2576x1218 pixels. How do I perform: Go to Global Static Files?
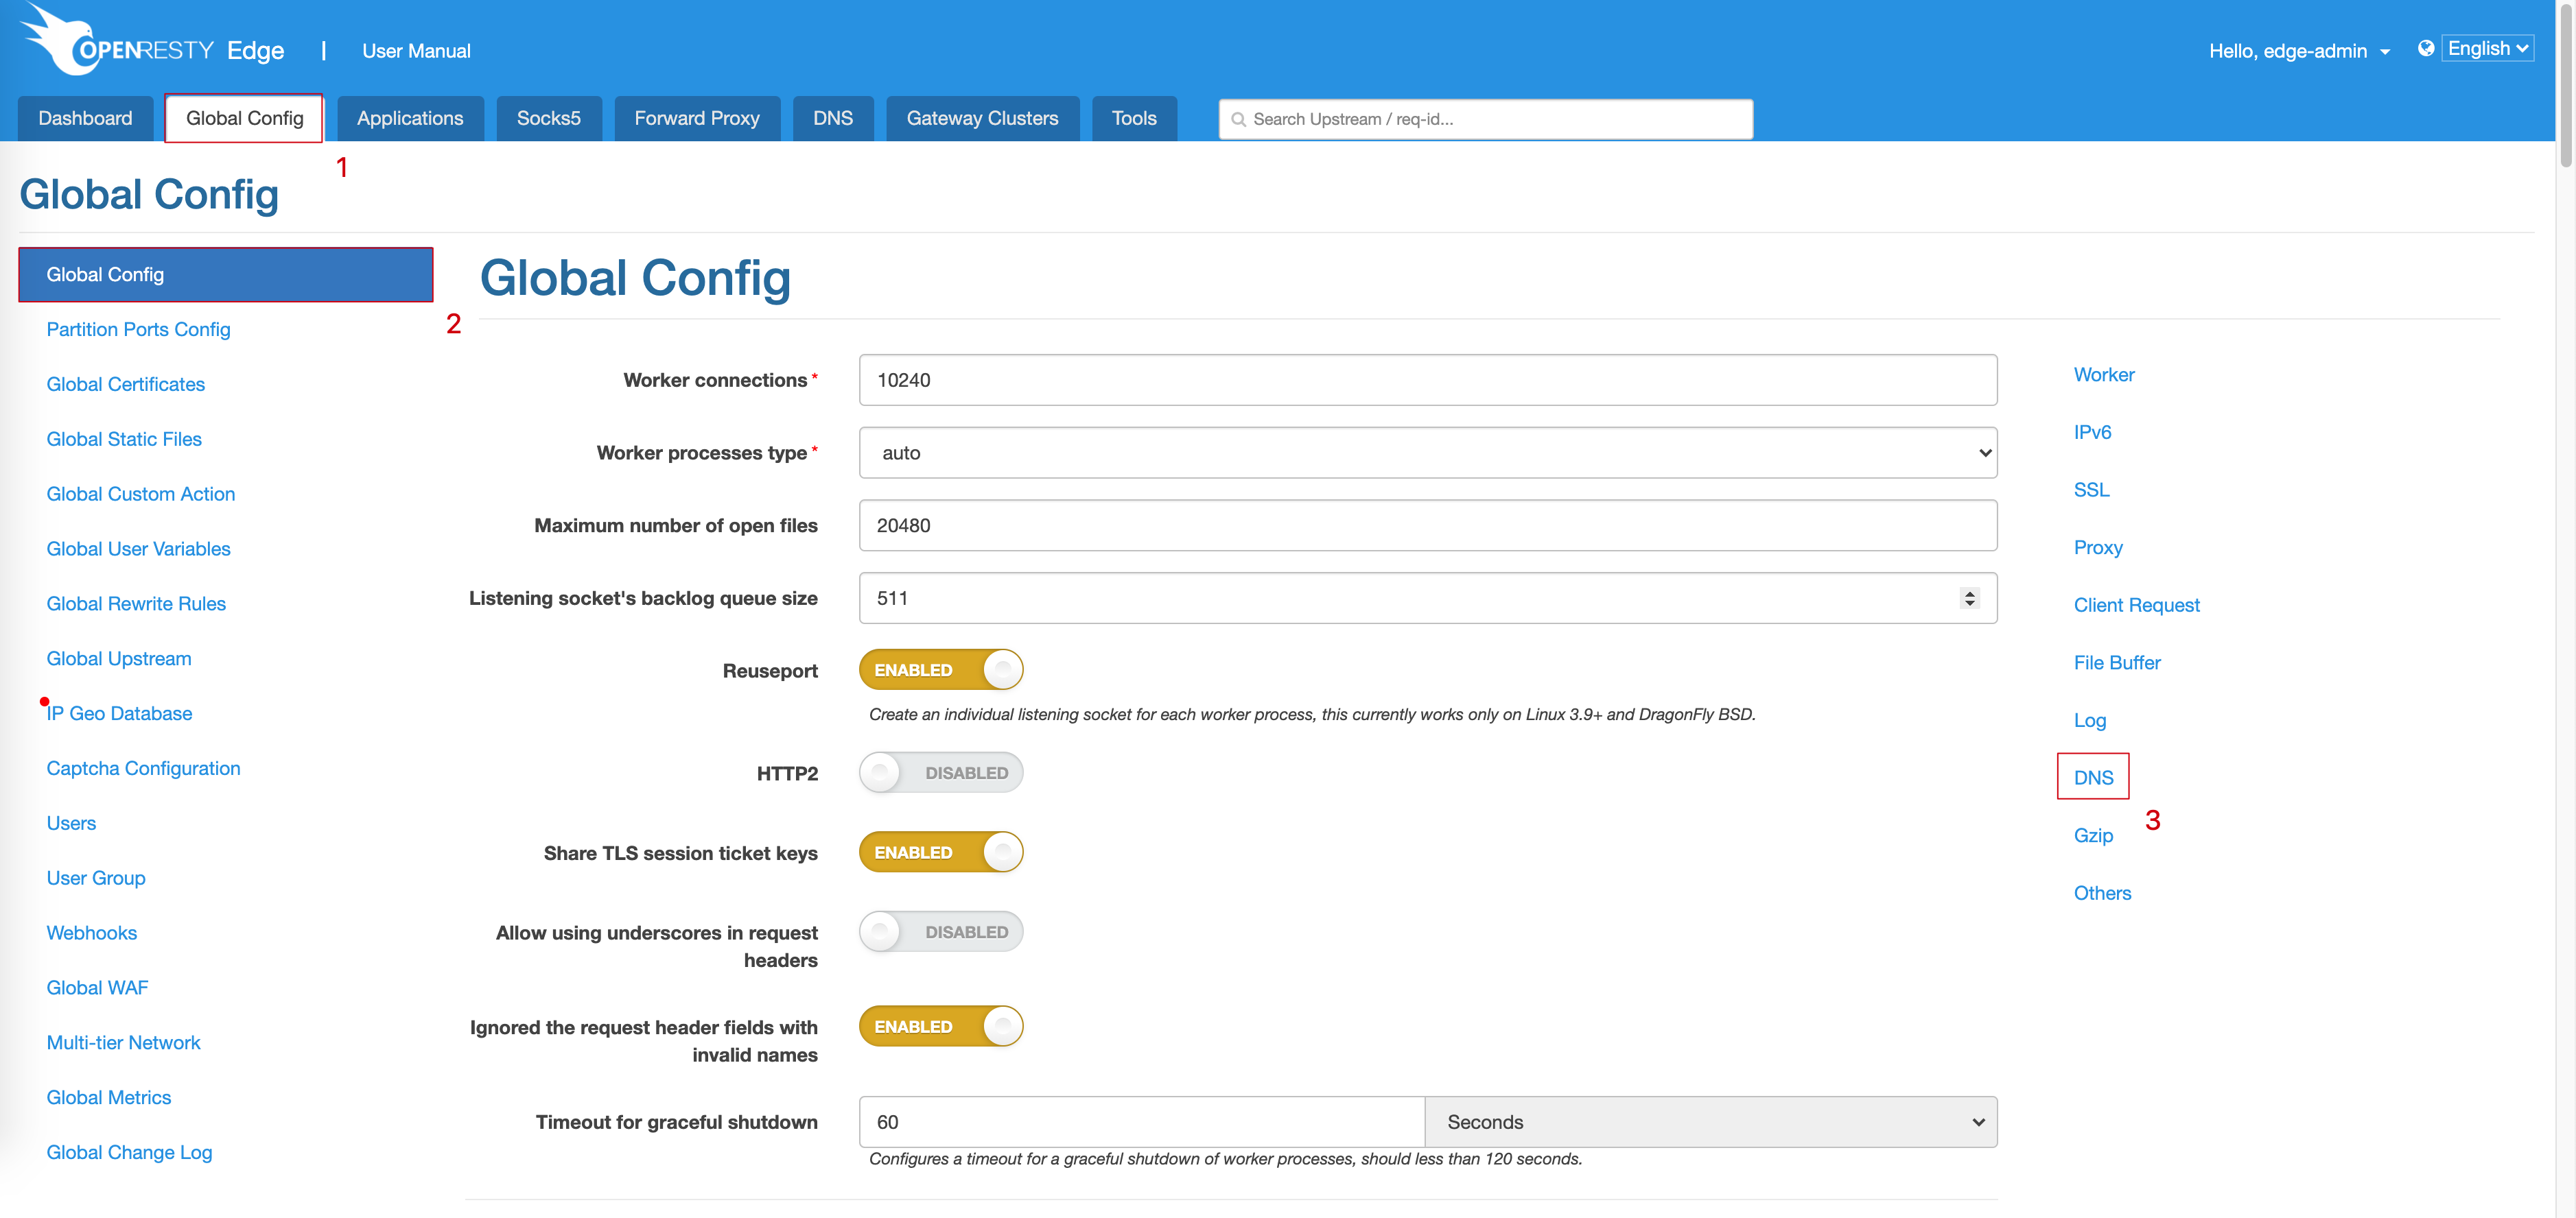(x=124, y=439)
